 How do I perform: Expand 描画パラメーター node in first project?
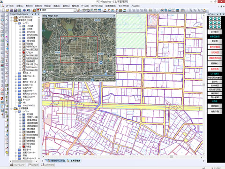pyautogui.click(x=15, y=76)
